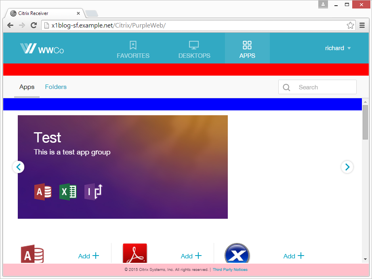Minimize the browser window
Image resolution: width=372 pixels, height=279 pixels.
point(336,5)
